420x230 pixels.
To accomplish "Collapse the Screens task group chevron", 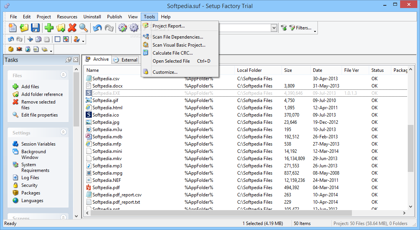I will pos(63,217).
